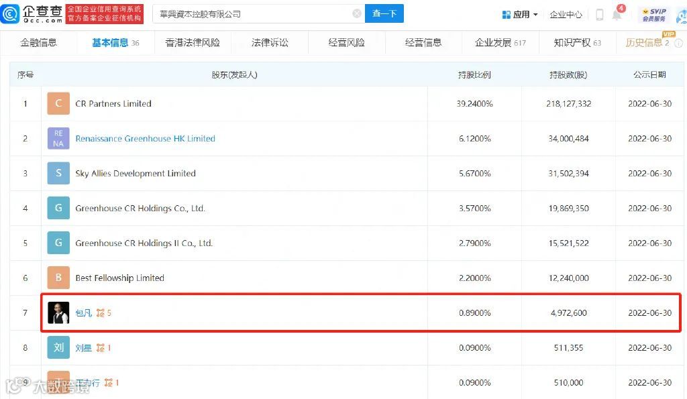Viewport: 687px width, 399px height.
Task: Open the mobile phone app icon
Action: 599,15
